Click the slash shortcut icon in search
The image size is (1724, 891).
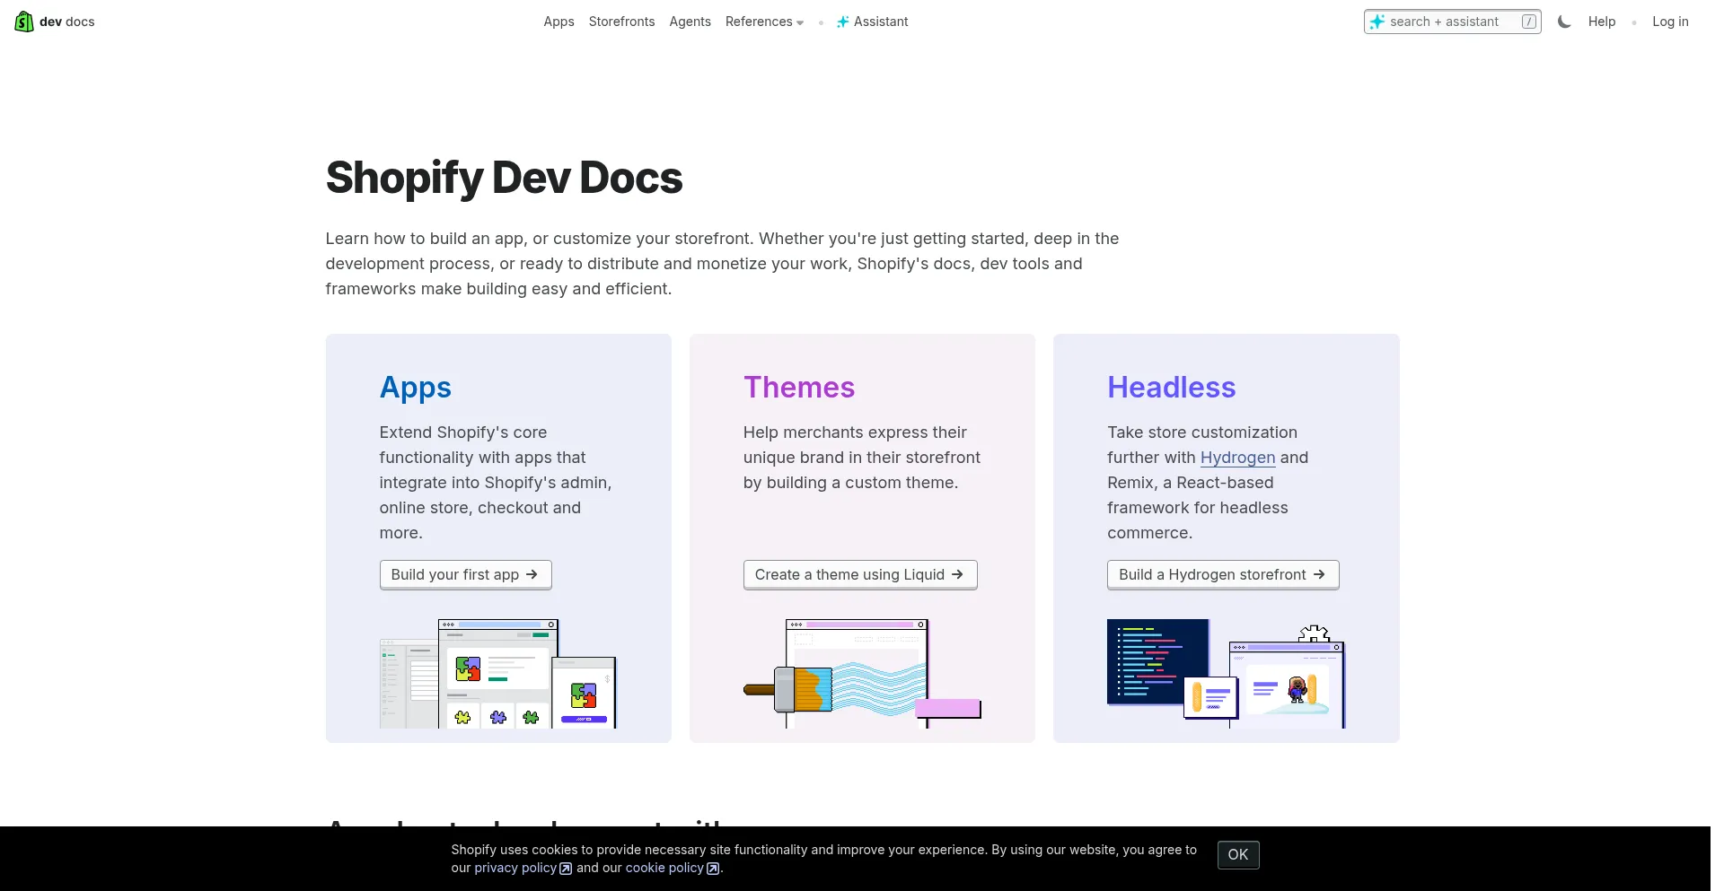point(1528,22)
